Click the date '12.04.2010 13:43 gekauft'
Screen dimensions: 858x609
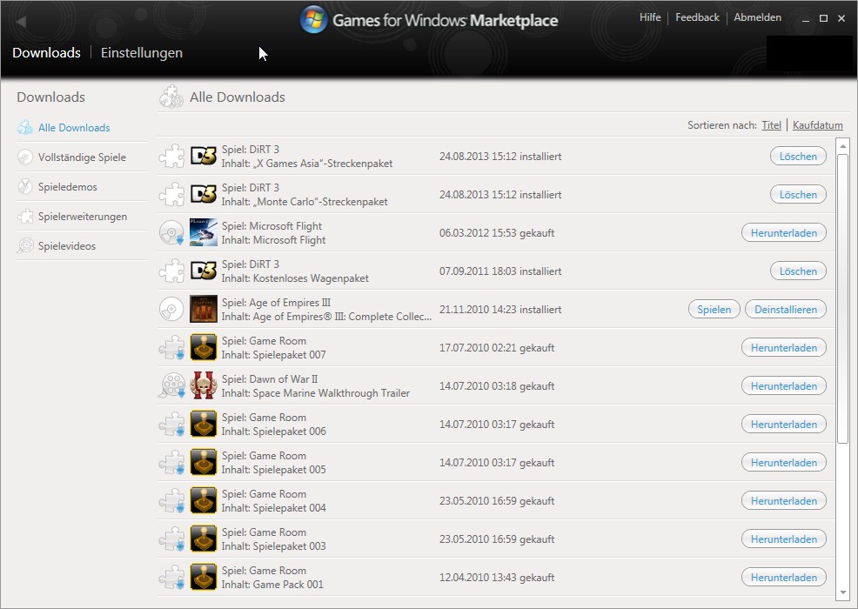pyautogui.click(x=497, y=578)
